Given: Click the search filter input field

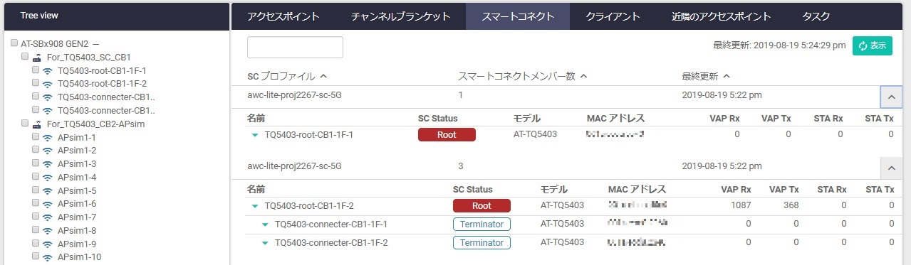Looking at the screenshot, I should [x=295, y=47].
